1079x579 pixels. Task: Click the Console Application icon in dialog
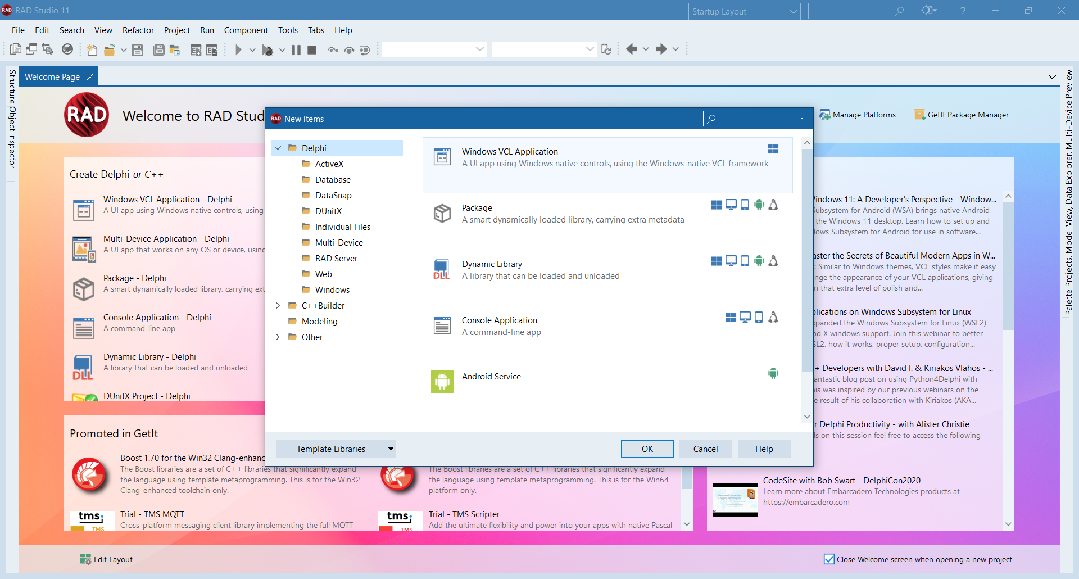[x=442, y=325]
